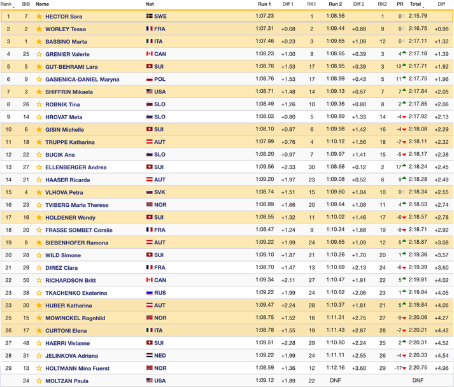Click the name Mowinckel Ragnhild
The height and width of the screenshot is (387, 454).
tap(75, 318)
